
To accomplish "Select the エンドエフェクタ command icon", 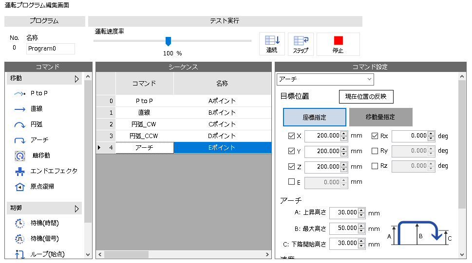I will [x=19, y=172].
